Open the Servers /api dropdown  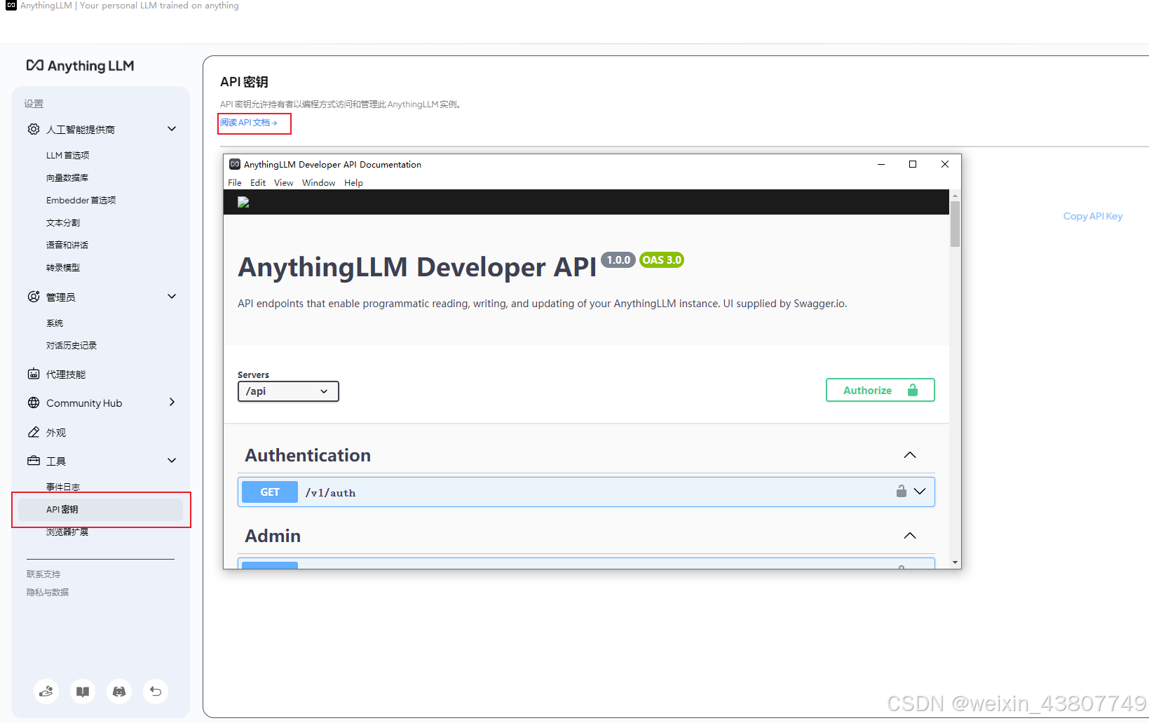tap(288, 391)
